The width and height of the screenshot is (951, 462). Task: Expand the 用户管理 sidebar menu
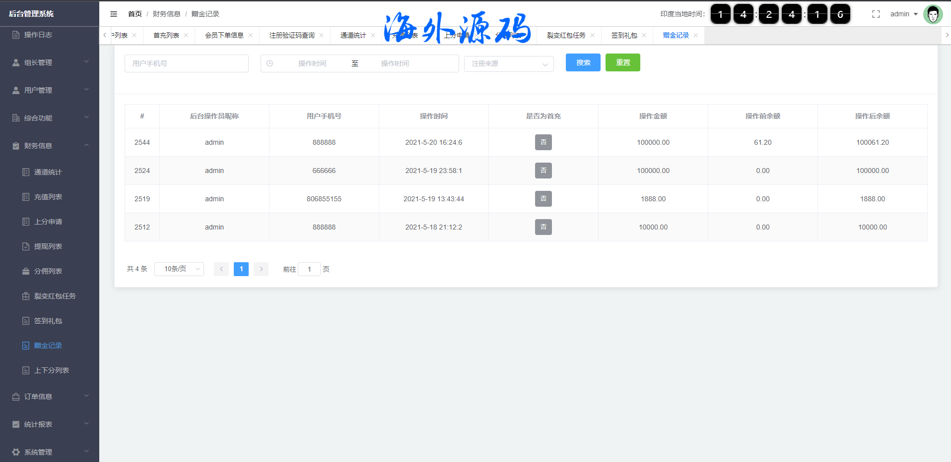(50, 90)
